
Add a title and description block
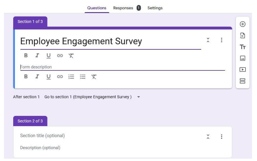coord(243,47)
